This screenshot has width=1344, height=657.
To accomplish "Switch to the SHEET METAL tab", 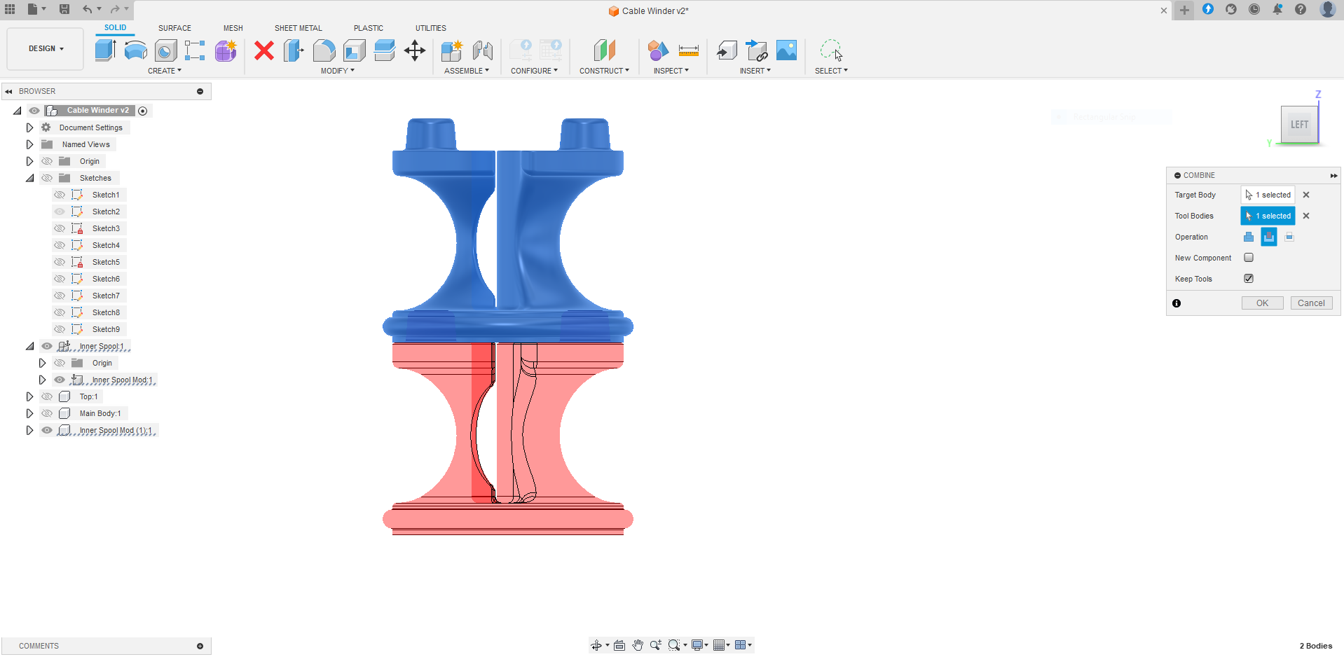I will pyautogui.click(x=299, y=28).
